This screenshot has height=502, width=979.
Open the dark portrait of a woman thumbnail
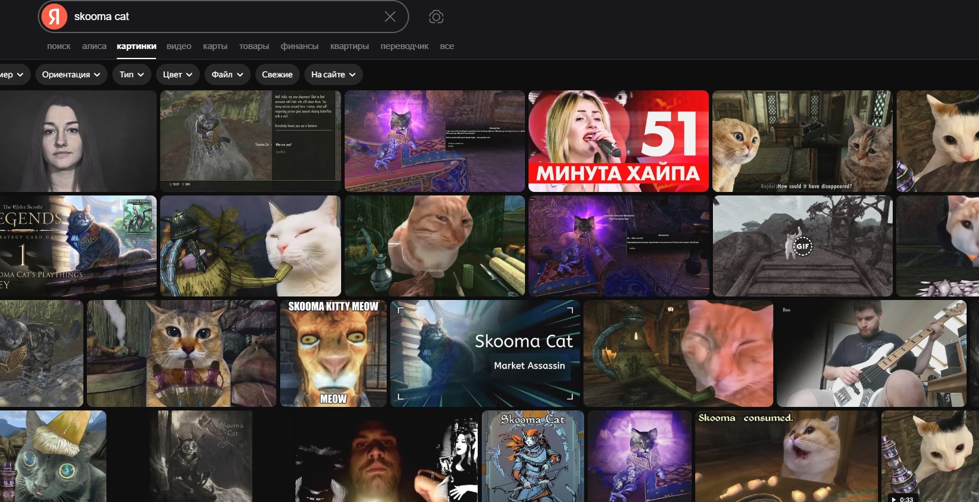78,141
